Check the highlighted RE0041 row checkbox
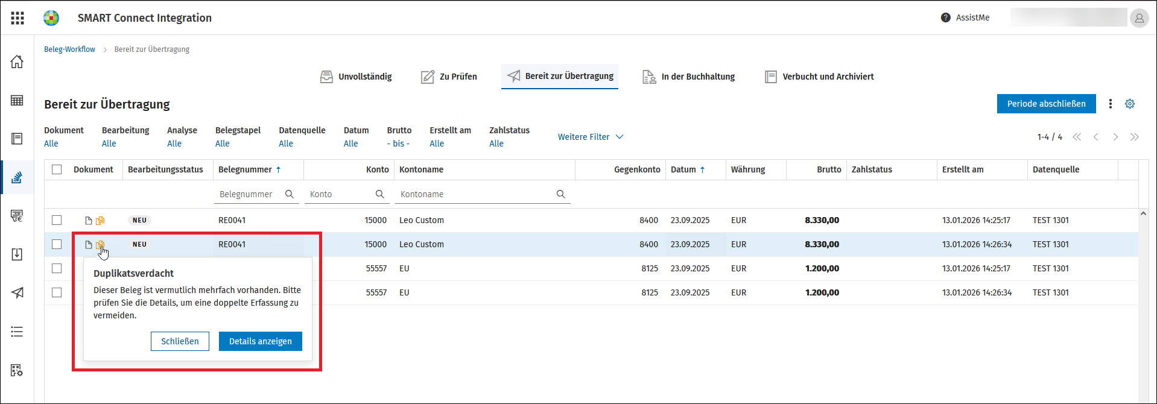Viewport: 1157px width, 404px height. click(57, 244)
